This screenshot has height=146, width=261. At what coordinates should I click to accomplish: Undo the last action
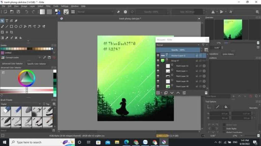pyautogui.click(x=27, y=12)
